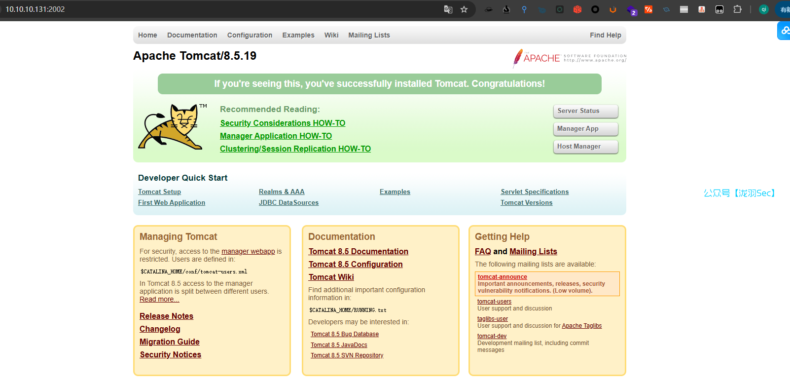Open Find Help in the navigation bar
Image resolution: width=790 pixels, height=385 pixels.
pyautogui.click(x=605, y=35)
